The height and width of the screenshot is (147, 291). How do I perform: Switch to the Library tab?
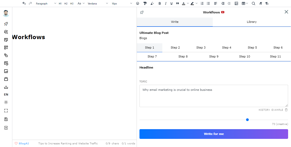coord(252,22)
